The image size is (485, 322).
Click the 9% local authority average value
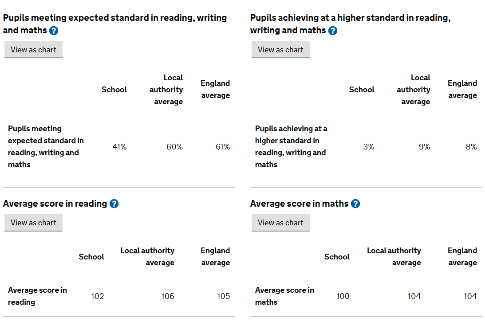pyautogui.click(x=424, y=147)
